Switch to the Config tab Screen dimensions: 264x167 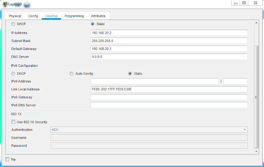(33, 16)
